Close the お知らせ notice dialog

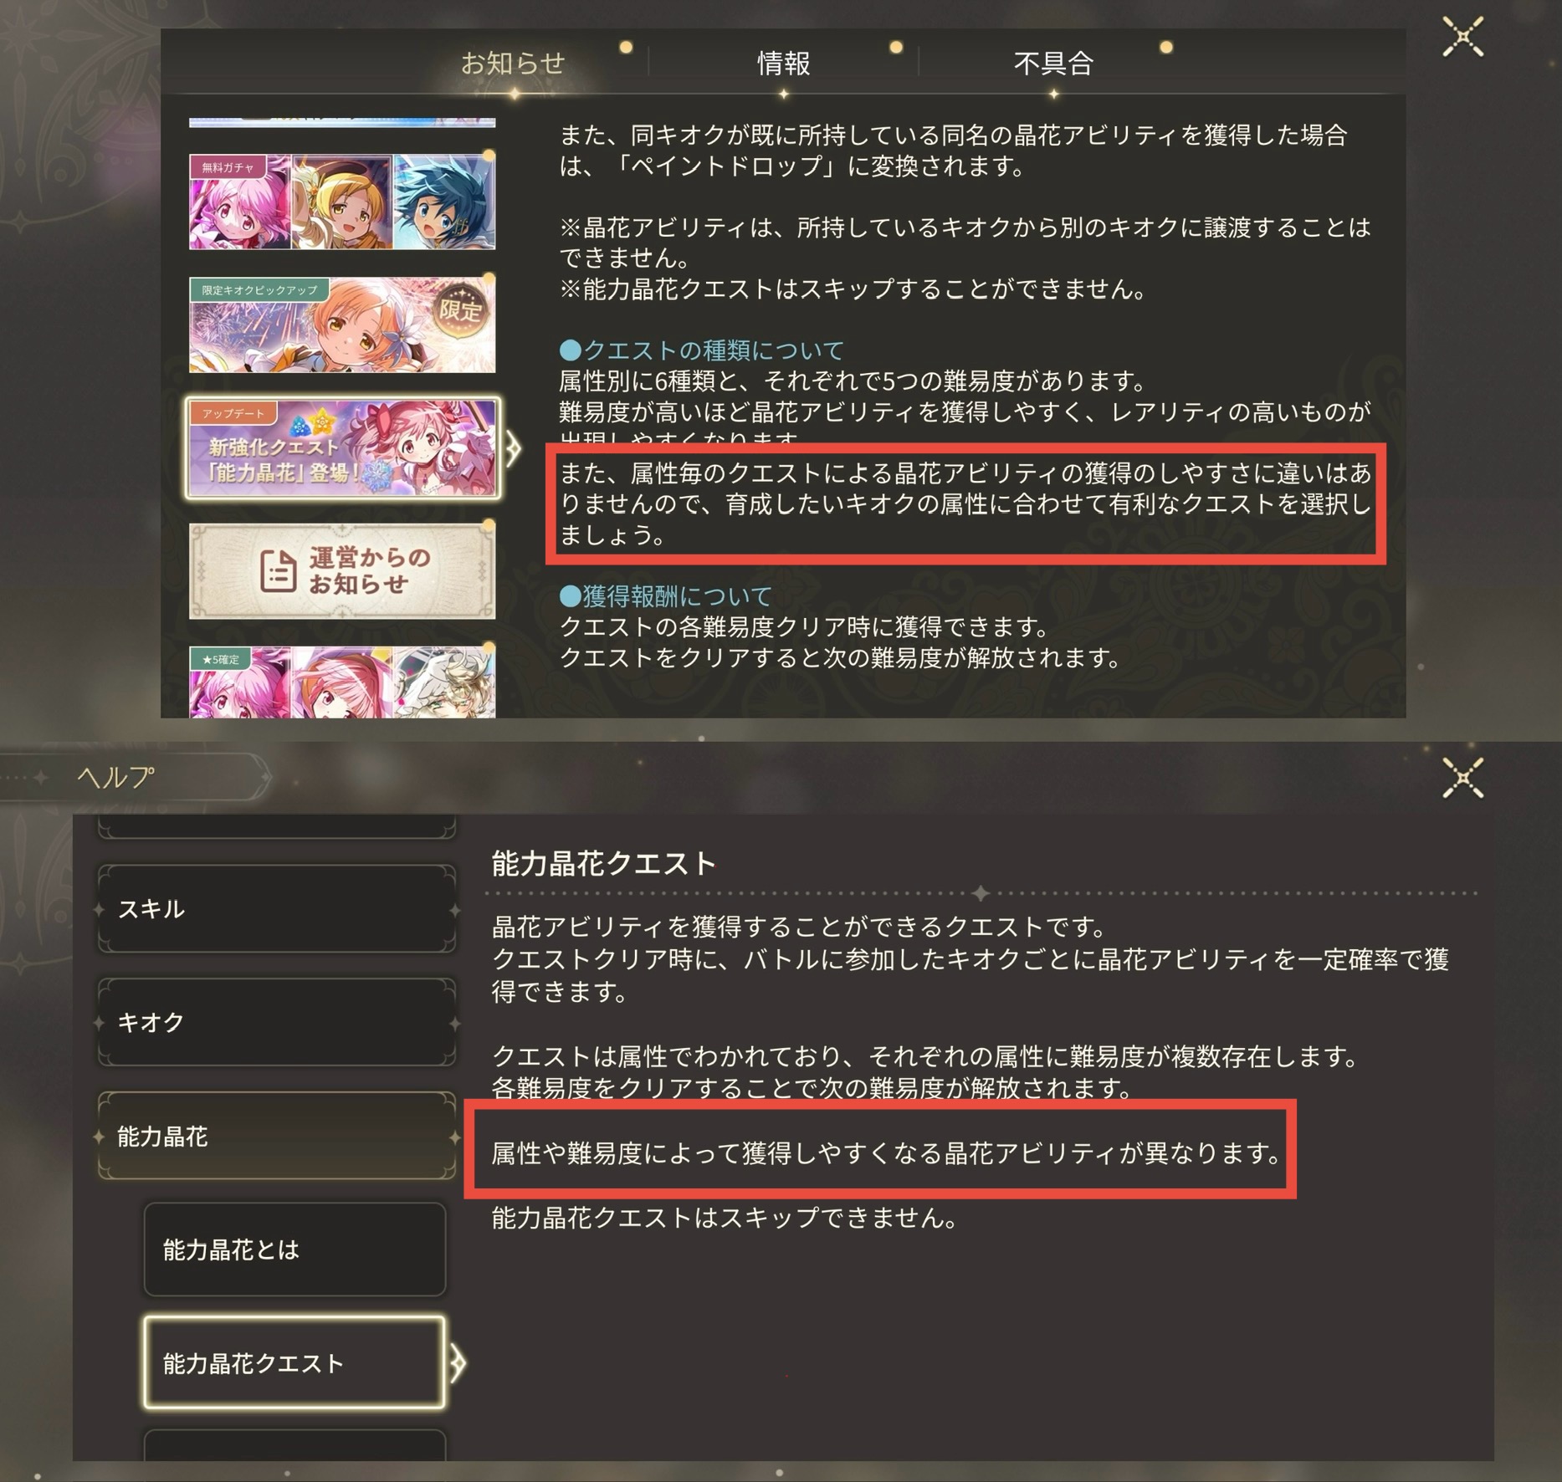[x=1462, y=38]
